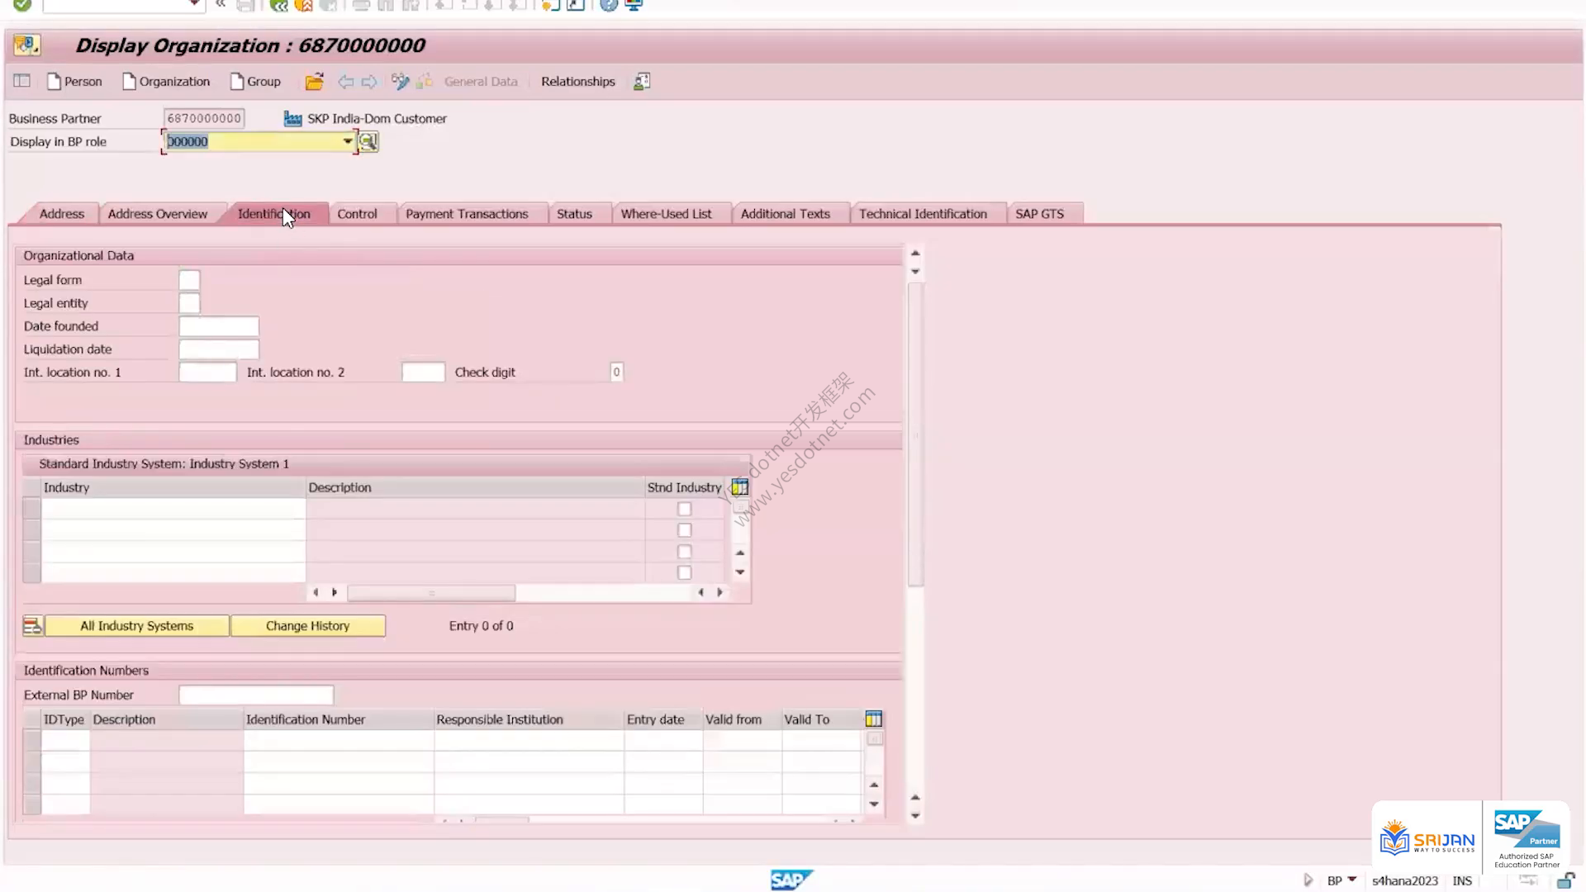Switch to the Address Overview tab

[x=158, y=214]
